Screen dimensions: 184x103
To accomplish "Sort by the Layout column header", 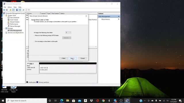I will click(43, 13).
